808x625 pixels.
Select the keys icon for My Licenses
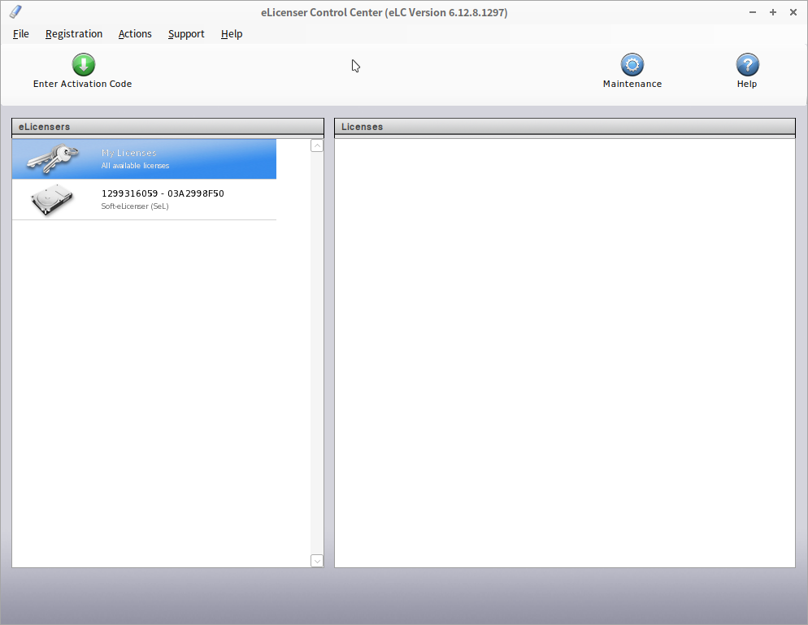point(53,158)
